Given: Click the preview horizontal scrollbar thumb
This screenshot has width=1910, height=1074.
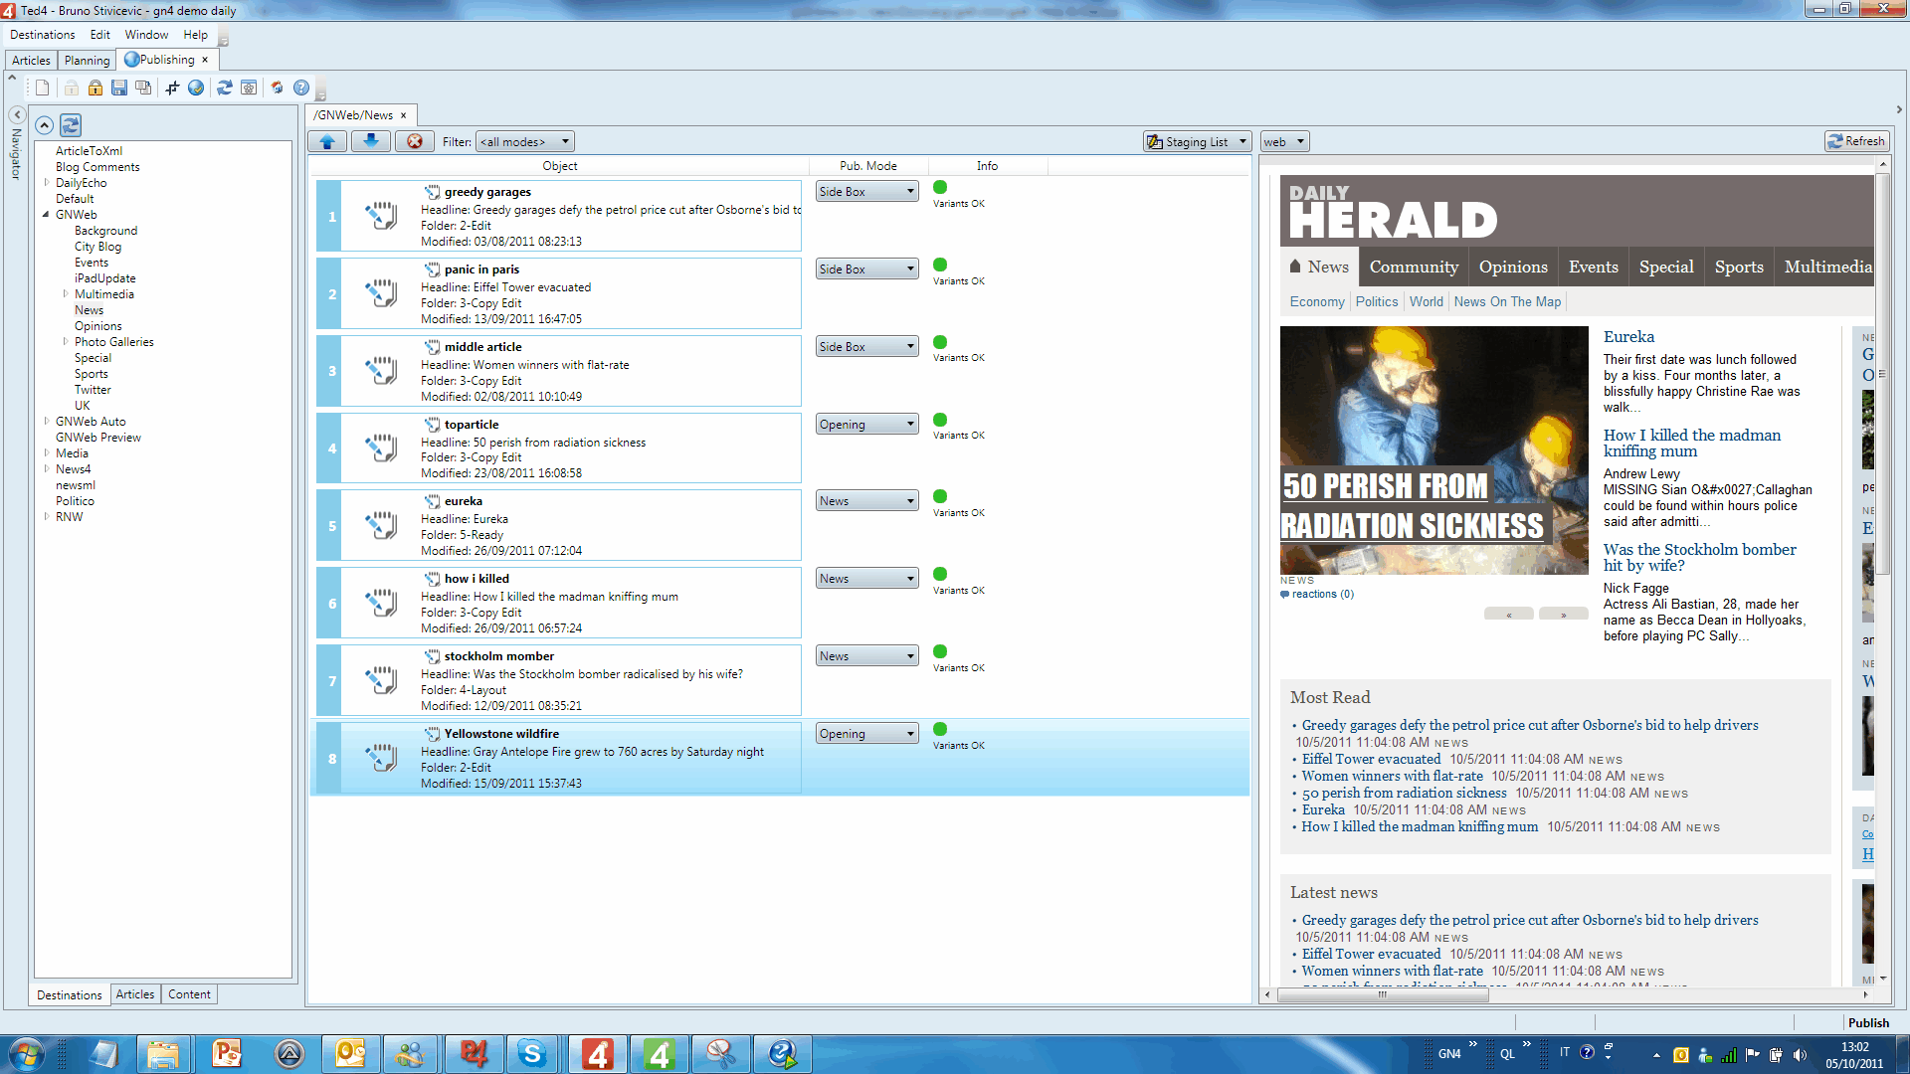Looking at the screenshot, I should [1383, 993].
